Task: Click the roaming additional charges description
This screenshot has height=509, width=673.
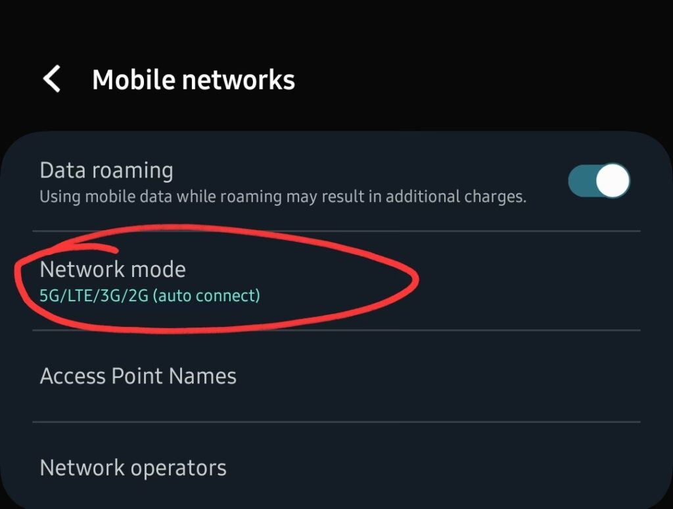Action: [x=283, y=197]
